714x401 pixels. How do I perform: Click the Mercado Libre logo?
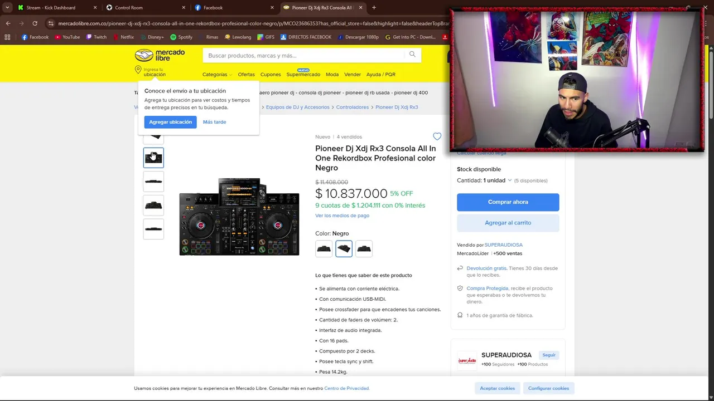point(160,55)
